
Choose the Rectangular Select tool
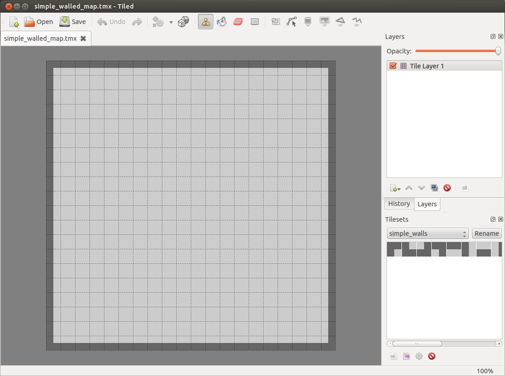click(x=255, y=21)
